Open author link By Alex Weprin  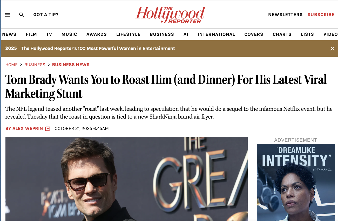(24, 128)
